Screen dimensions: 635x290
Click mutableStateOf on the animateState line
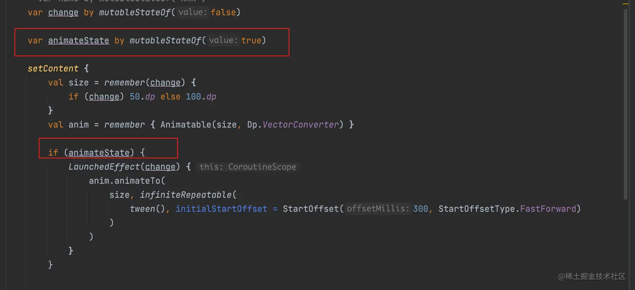pos(165,40)
